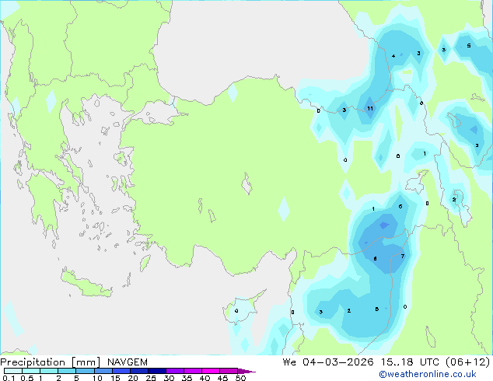Select the '7' precipitation value on map

coord(403,256)
